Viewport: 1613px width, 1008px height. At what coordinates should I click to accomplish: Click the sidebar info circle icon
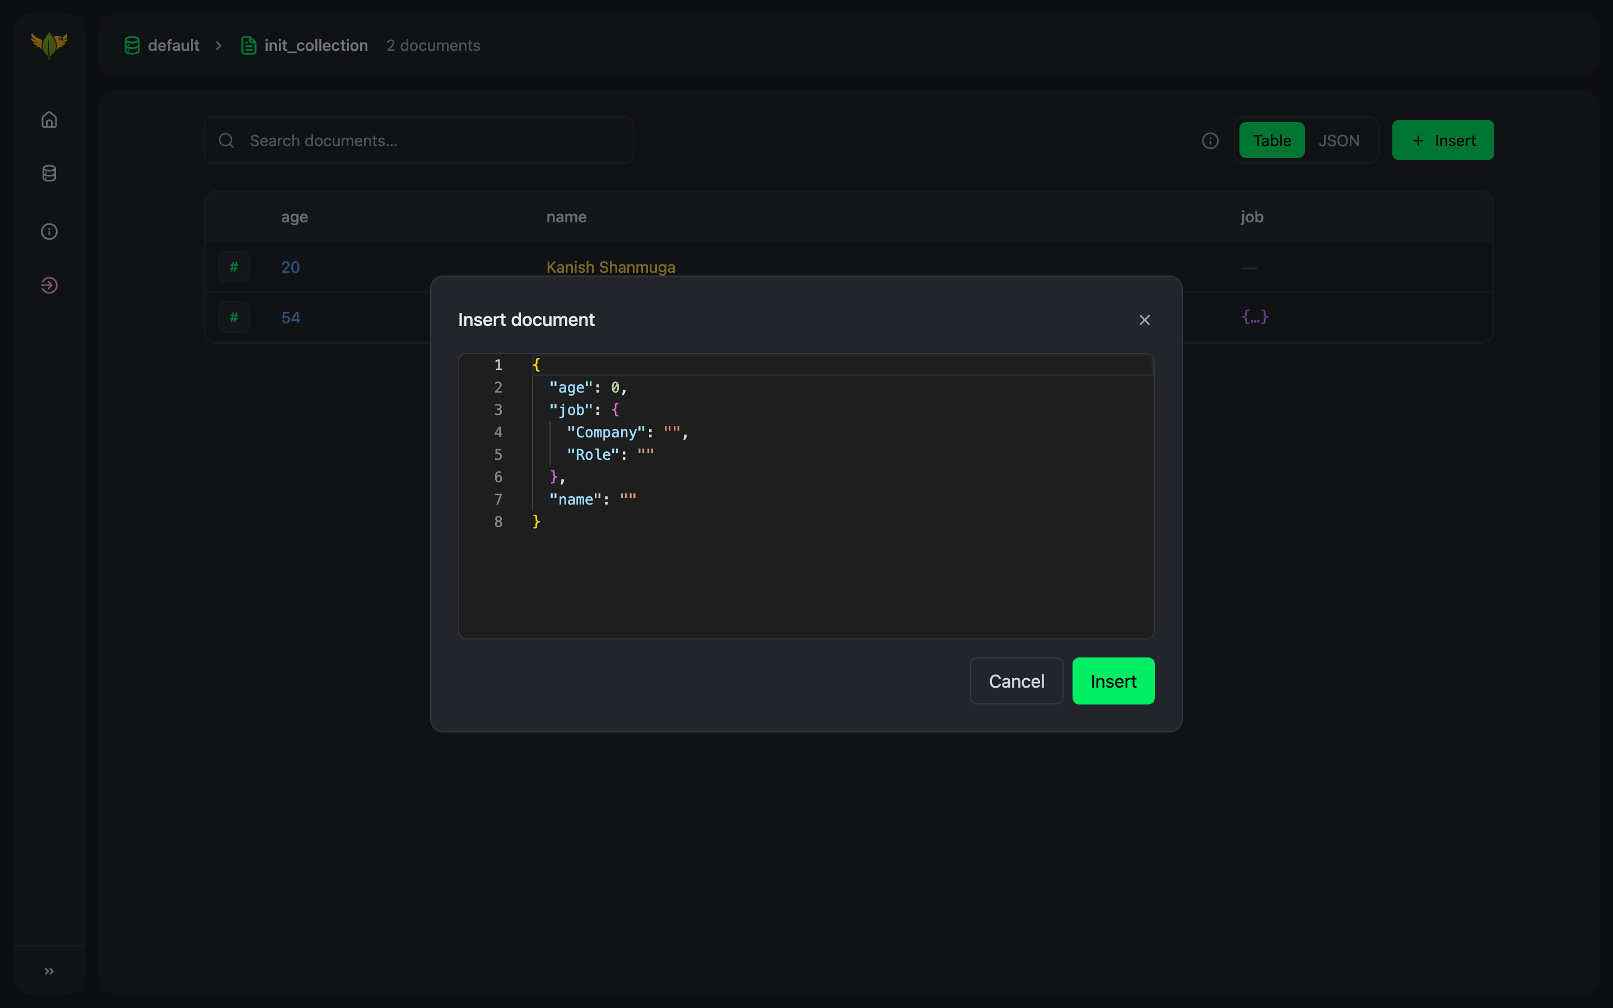point(49,231)
